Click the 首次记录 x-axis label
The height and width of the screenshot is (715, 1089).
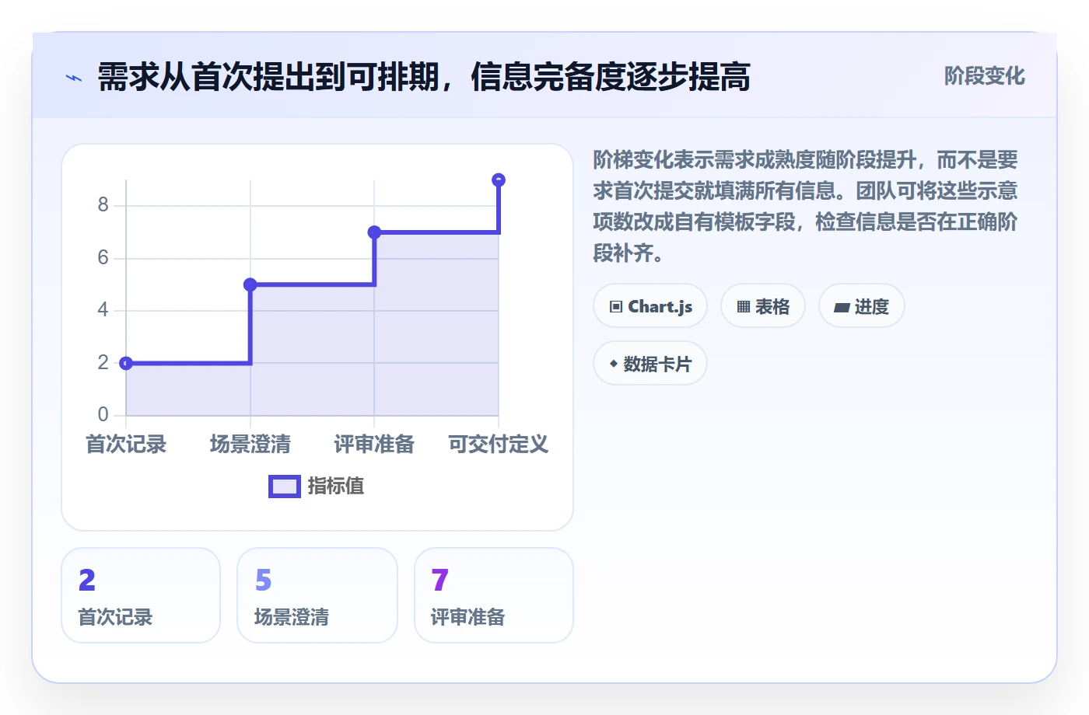126,445
